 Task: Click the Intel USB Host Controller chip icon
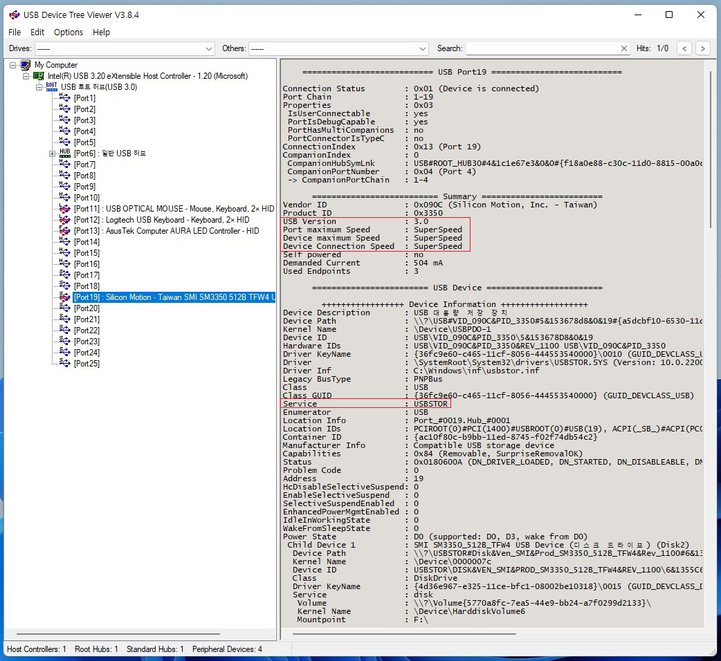39,76
